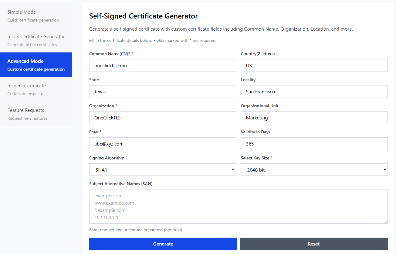Click the State field with Texas
The width and height of the screenshot is (396, 254).
(162, 92)
